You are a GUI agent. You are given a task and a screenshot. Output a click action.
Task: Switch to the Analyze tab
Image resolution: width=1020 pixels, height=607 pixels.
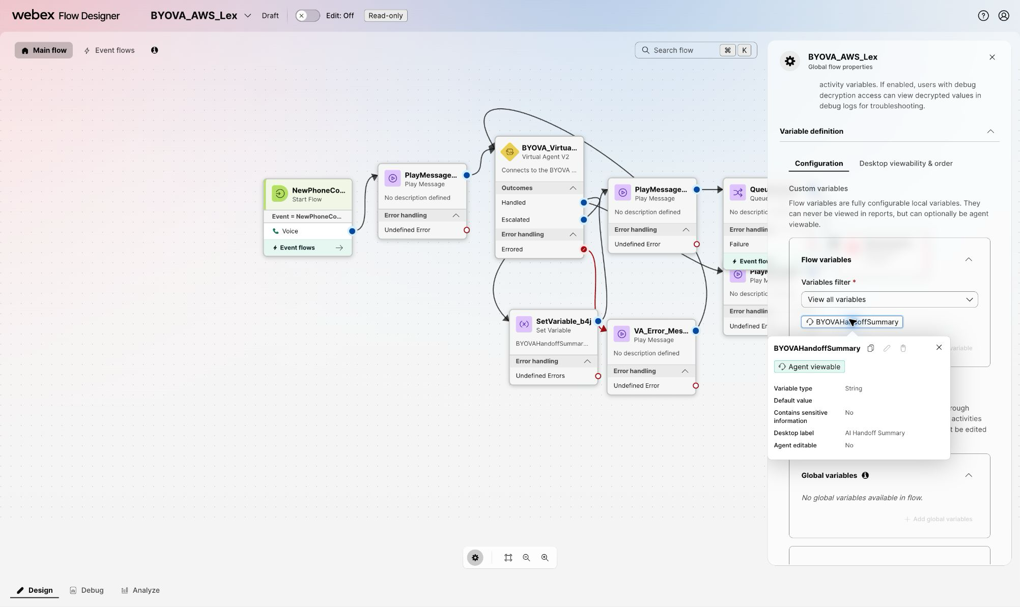click(x=140, y=590)
